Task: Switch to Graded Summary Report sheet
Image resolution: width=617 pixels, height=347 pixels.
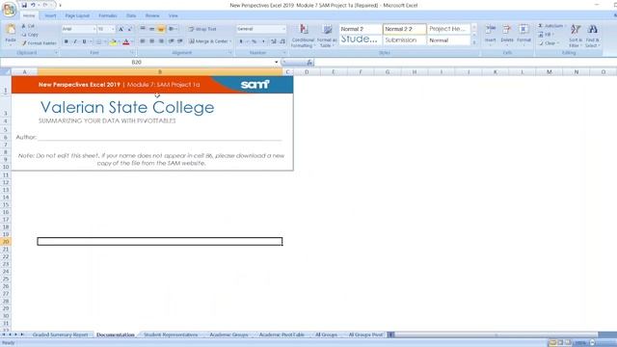Action: click(60, 334)
